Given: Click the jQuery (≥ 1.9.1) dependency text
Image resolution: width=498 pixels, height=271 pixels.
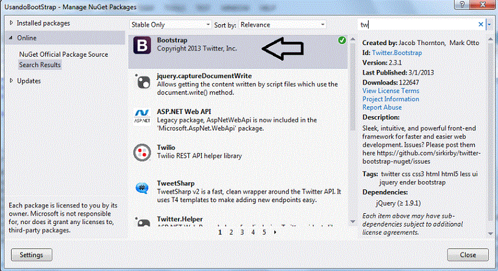Looking at the screenshot, I should (398, 203).
